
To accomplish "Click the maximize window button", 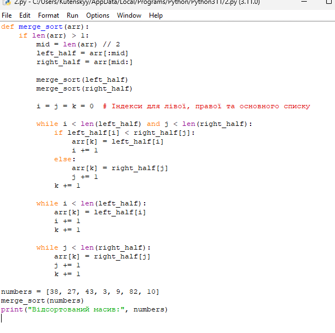I will tap(329, 2).
